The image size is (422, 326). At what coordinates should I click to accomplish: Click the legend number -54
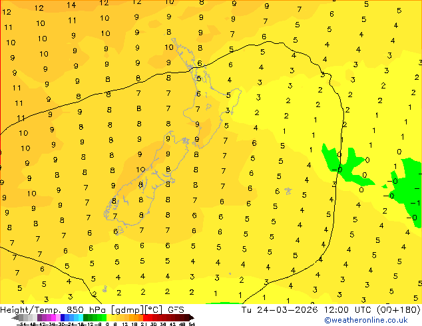21,324
